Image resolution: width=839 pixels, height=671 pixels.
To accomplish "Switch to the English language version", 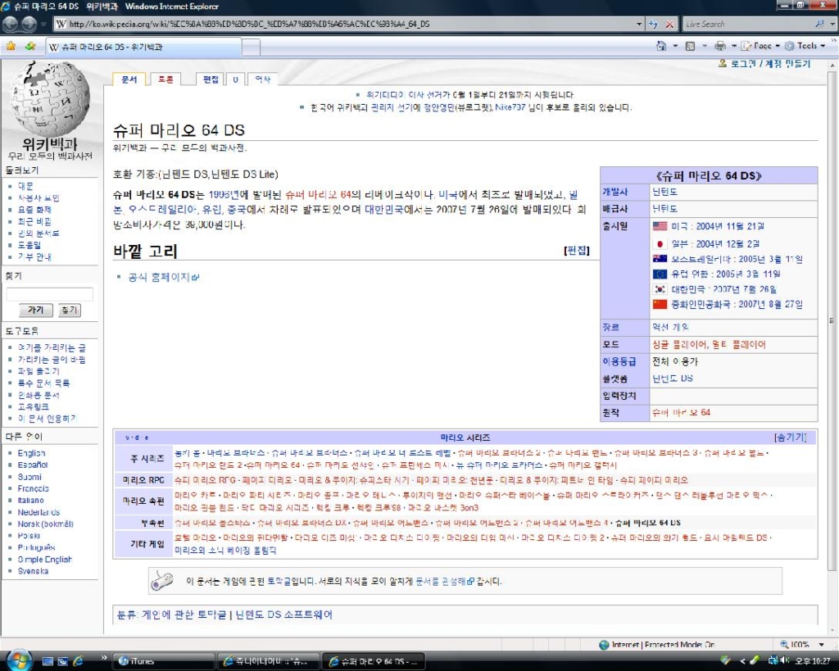I will coord(31,453).
